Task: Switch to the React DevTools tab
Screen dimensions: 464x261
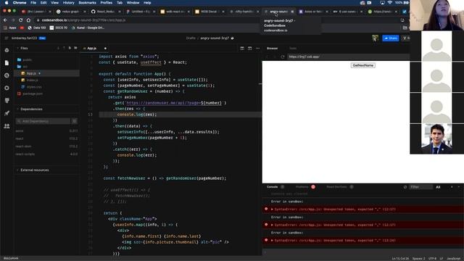Action: pos(336,187)
